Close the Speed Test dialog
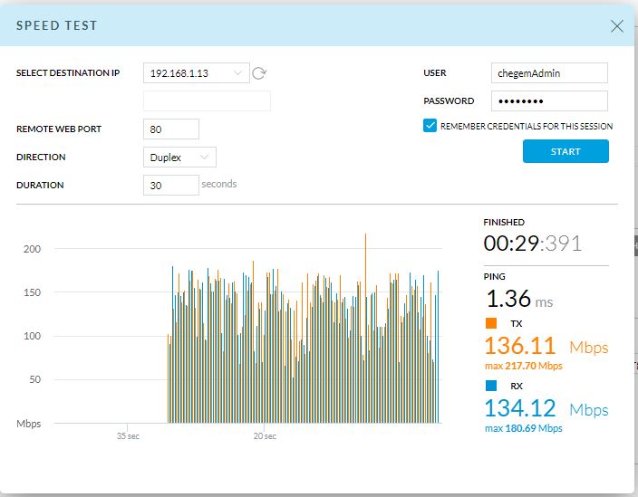 pyautogui.click(x=617, y=26)
